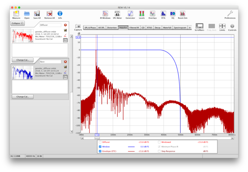Click the Save All icon
Screen dimensions: 248x172
[x=37, y=14]
